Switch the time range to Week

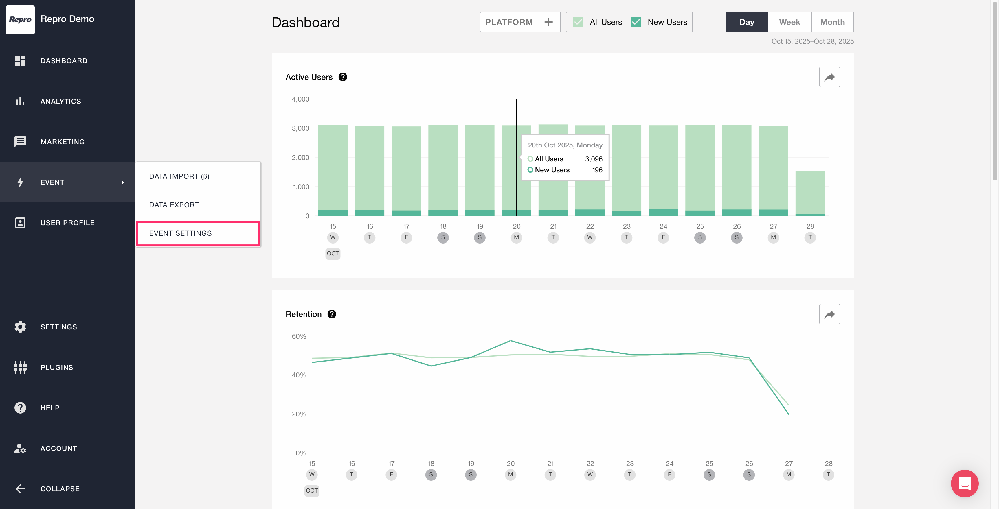(x=789, y=22)
